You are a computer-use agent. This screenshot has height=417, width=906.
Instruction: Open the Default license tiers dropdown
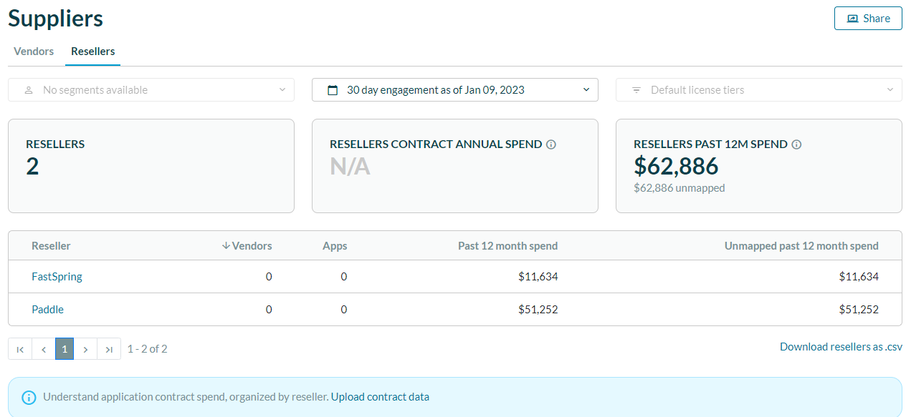click(x=758, y=90)
